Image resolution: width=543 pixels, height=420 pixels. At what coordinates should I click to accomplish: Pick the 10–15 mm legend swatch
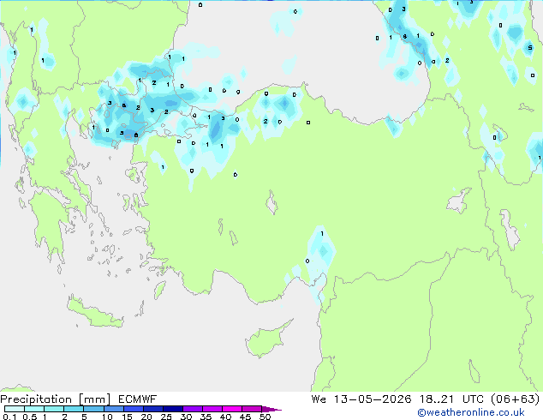113,409
